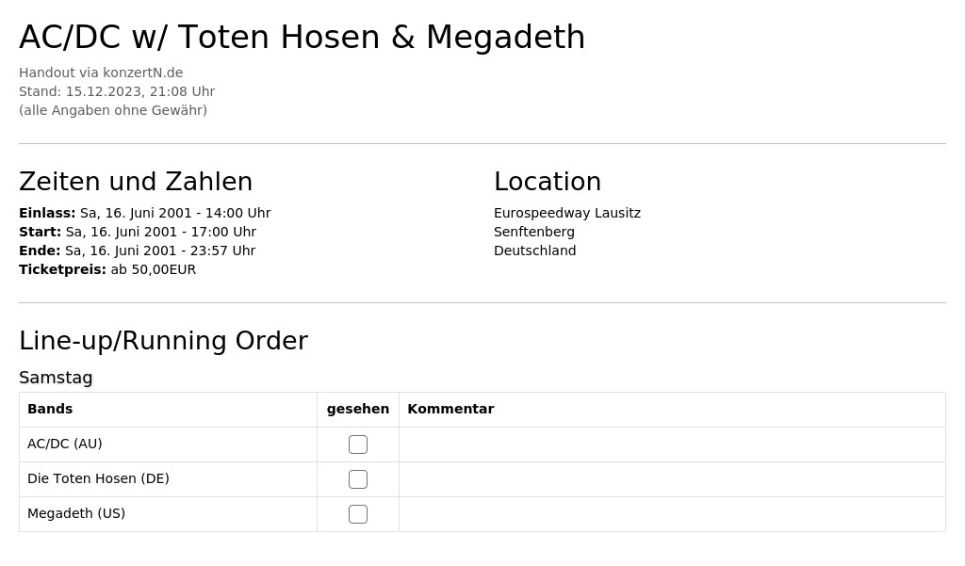This screenshot has width=965, height=566.
Task: Click the gesehen column header
Action: (357, 409)
